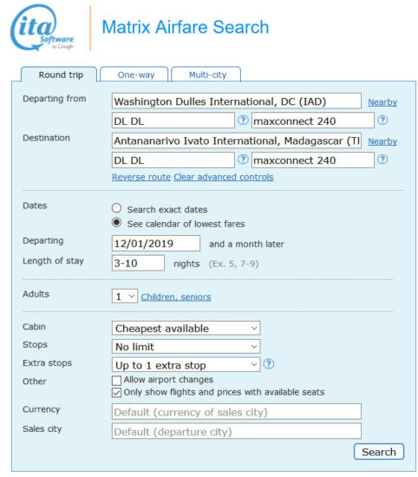Open help icon beside destination maxconnect extension field
418x477 pixels.
[382, 159]
